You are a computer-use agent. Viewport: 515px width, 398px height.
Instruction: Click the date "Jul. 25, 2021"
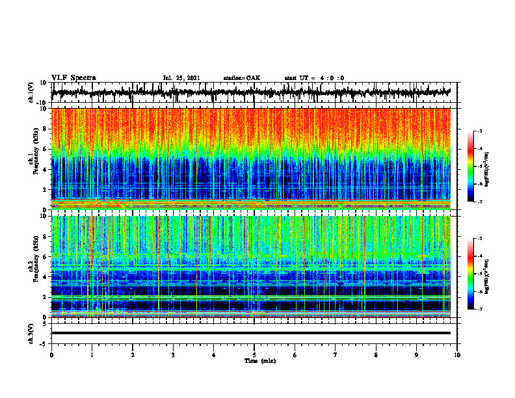(x=181, y=78)
